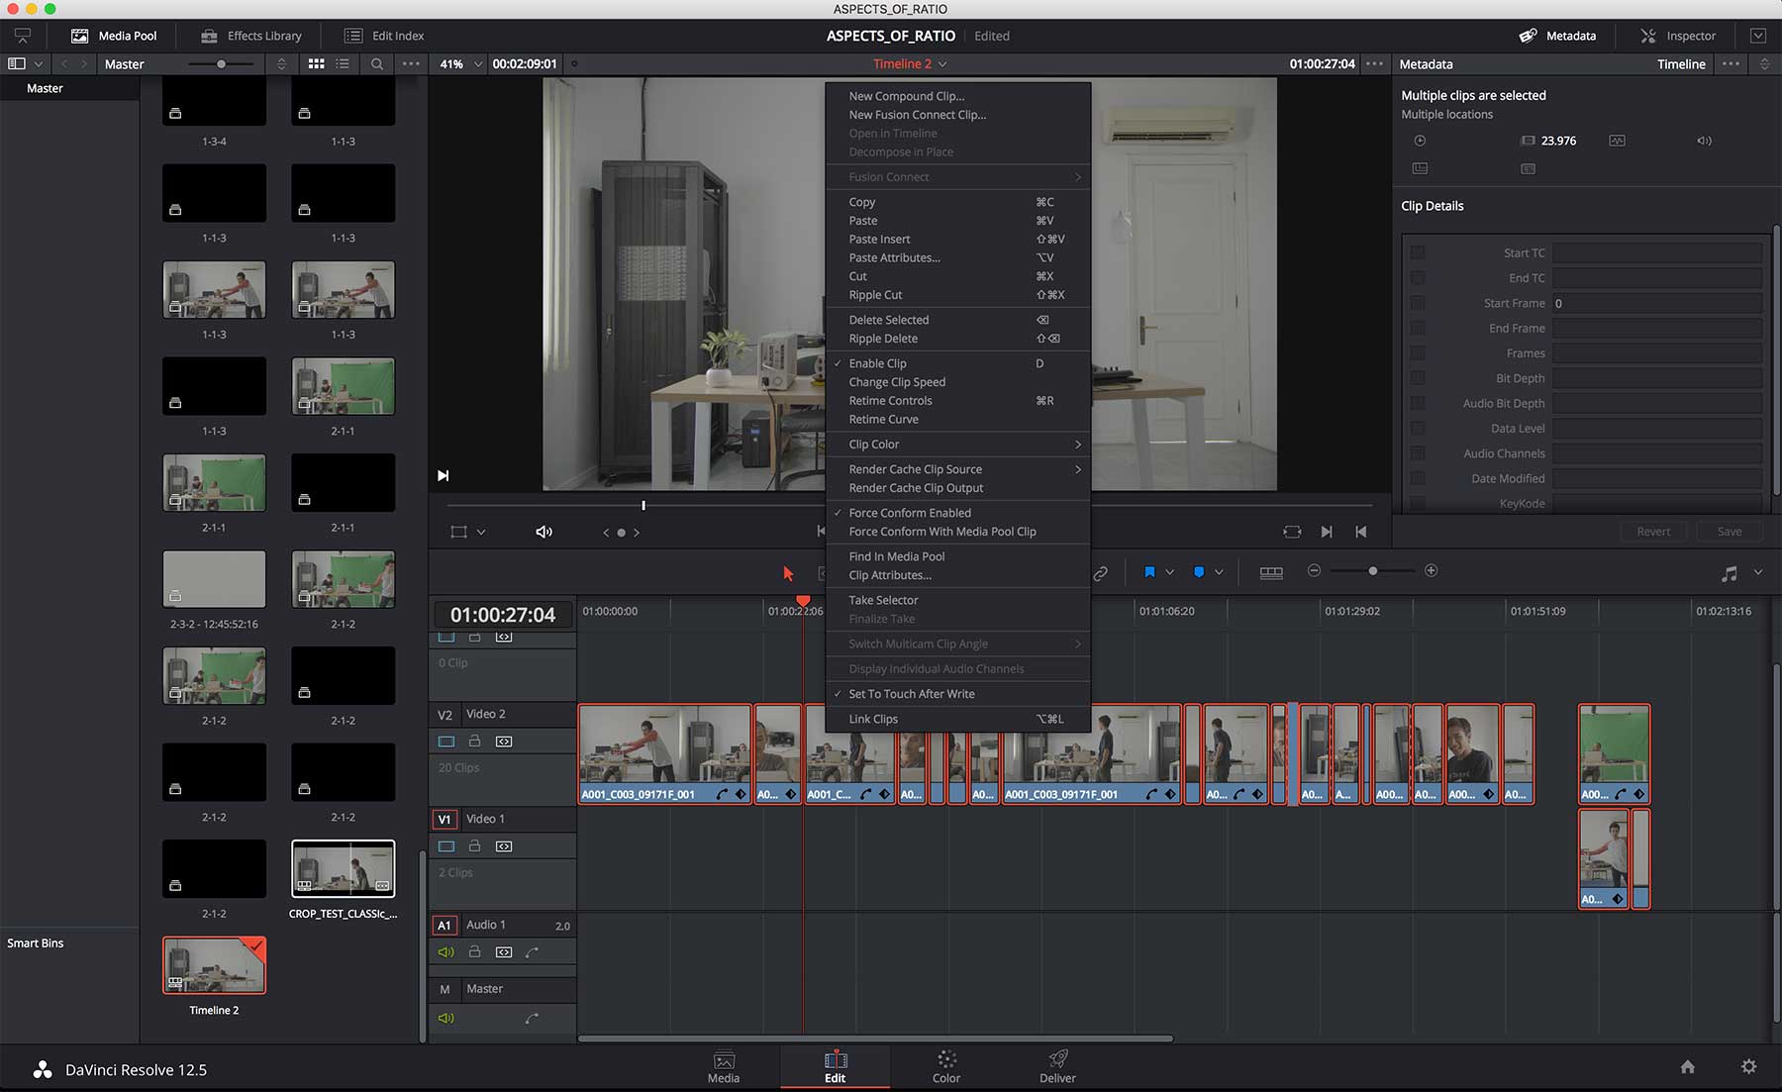Open the Inspector panel
This screenshot has width=1782, height=1092.
point(1677,36)
